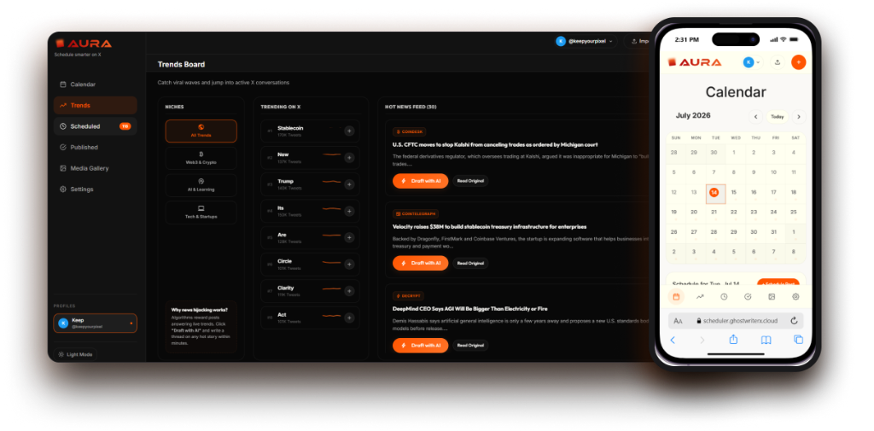This screenshot has height=431, width=874.
Task: Draft with AI for the Velocity stablecoin story
Action: click(x=420, y=263)
